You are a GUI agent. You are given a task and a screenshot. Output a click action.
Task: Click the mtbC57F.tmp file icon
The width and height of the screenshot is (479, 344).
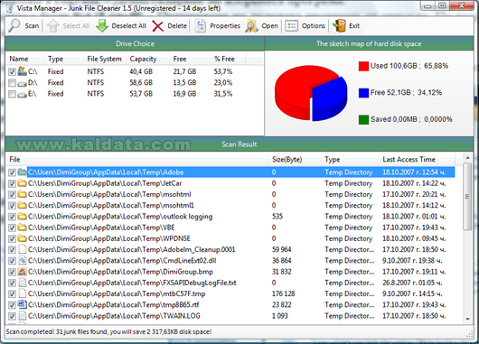tap(22, 293)
